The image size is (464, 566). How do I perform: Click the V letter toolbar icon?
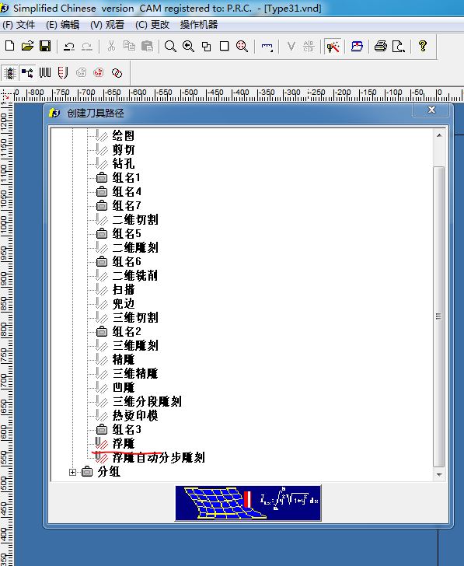tap(291, 46)
